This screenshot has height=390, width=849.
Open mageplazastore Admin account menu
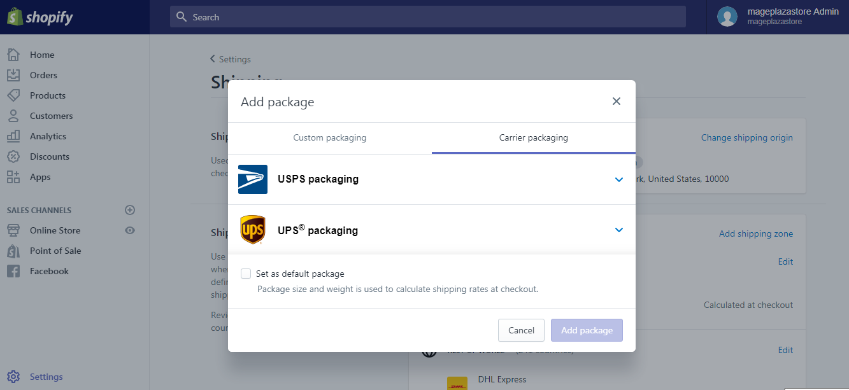(778, 17)
